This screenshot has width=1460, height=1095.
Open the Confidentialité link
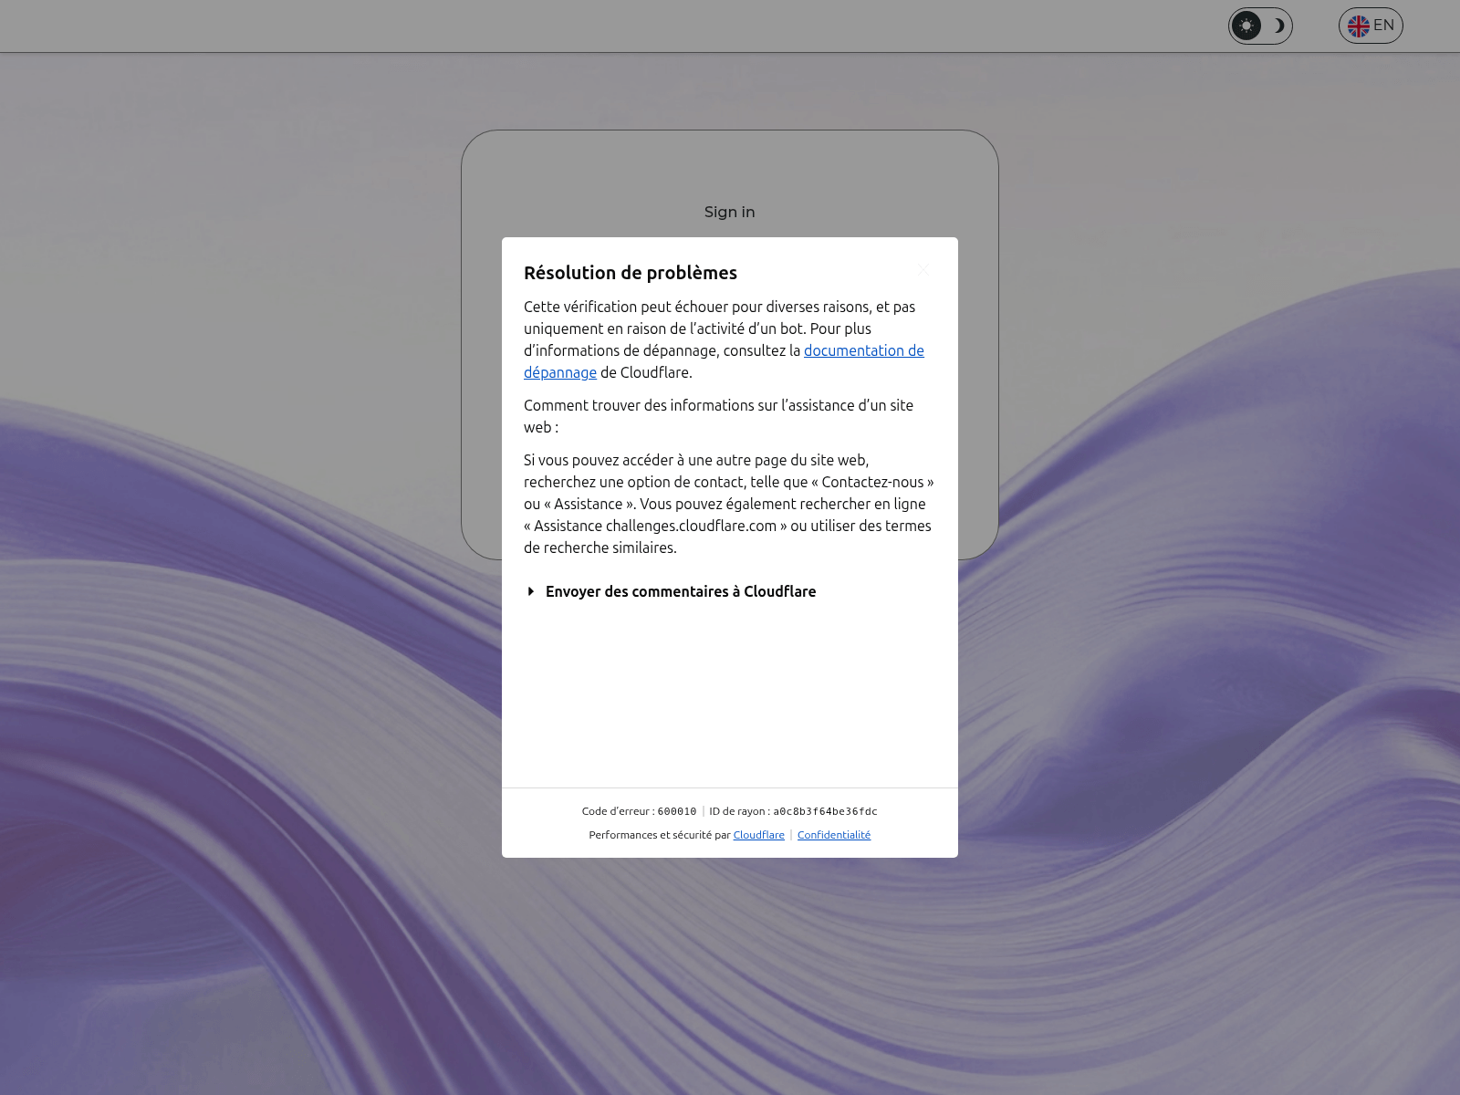(x=834, y=835)
